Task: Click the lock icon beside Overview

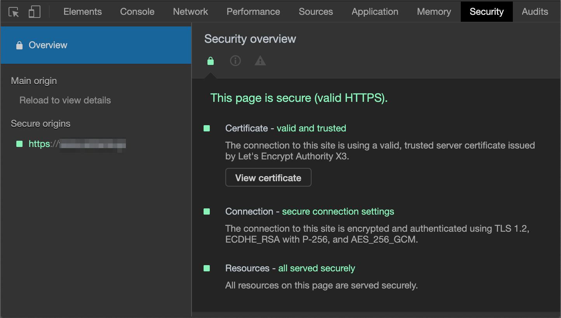Action: pyautogui.click(x=19, y=45)
